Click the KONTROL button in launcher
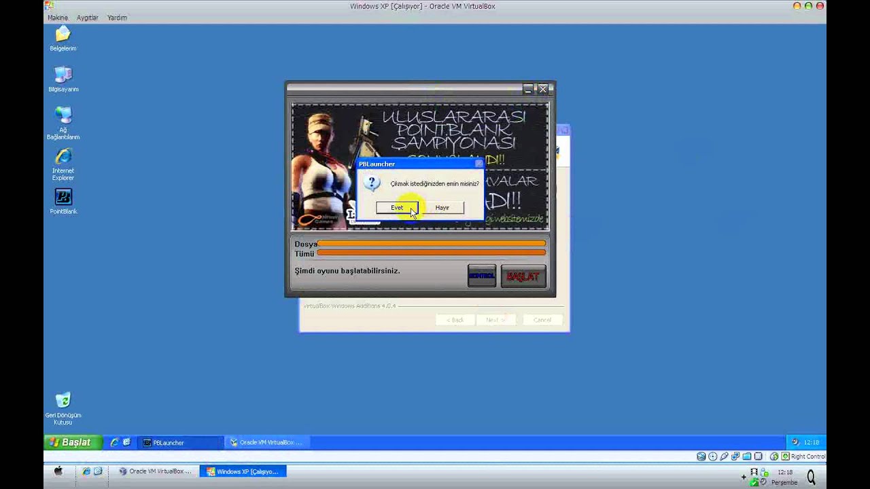This screenshot has width=870, height=489. point(482,276)
